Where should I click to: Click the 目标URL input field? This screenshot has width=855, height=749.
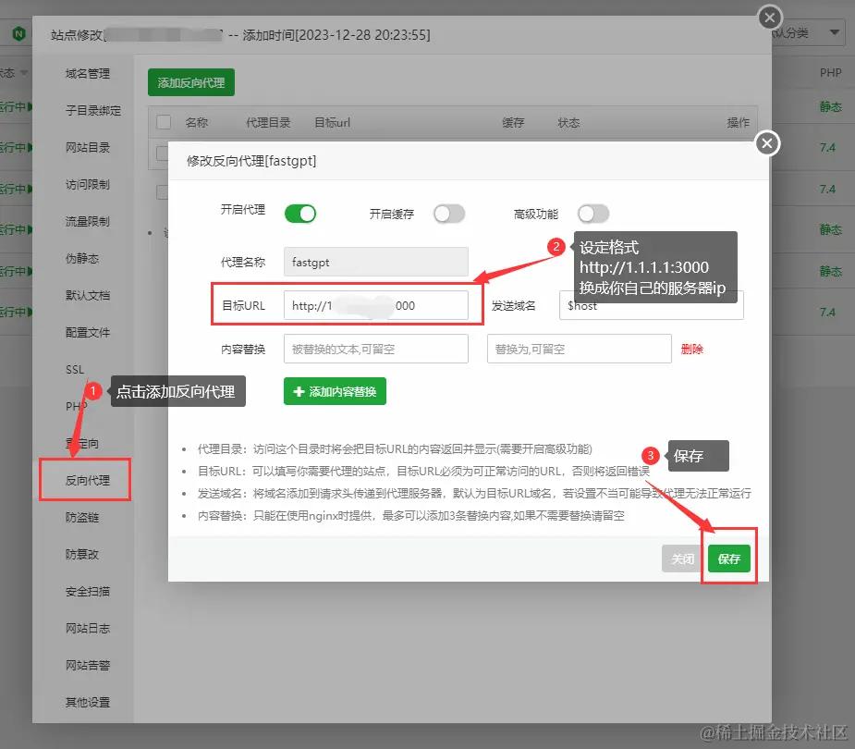(375, 305)
